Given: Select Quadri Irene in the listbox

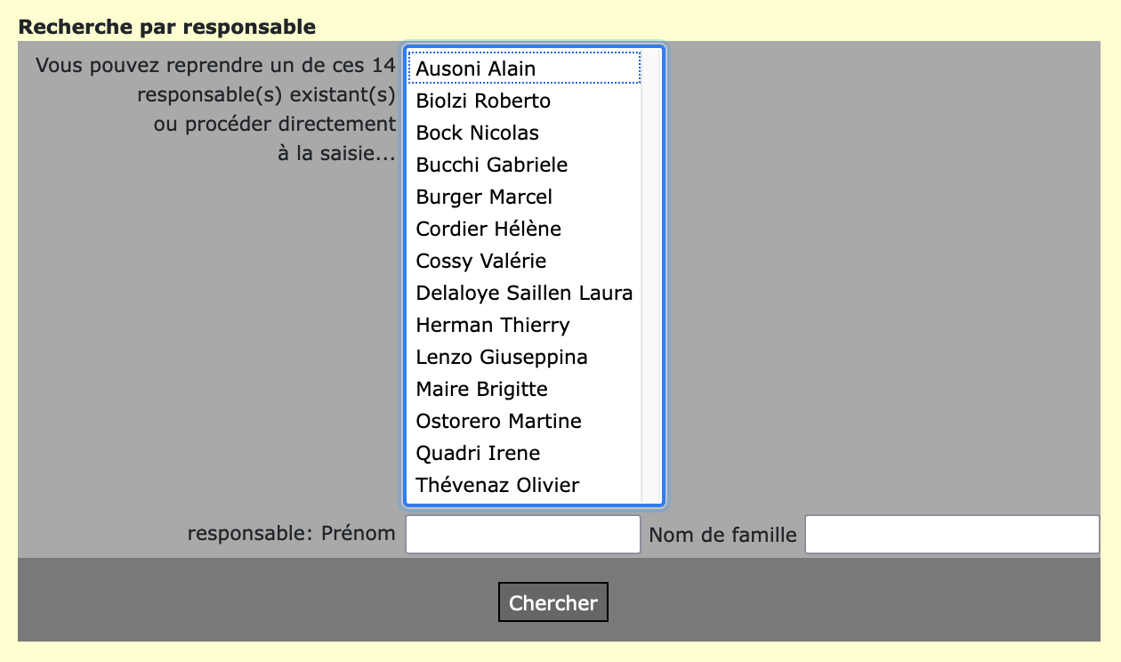Looking at the screenshot, I should [478, 453].
